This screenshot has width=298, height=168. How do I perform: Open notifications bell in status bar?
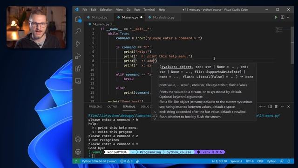[289, 161]
